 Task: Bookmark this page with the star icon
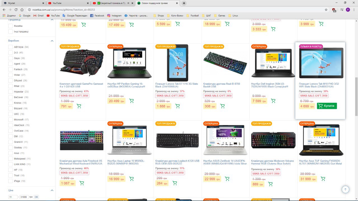click(x=326, y=9)
